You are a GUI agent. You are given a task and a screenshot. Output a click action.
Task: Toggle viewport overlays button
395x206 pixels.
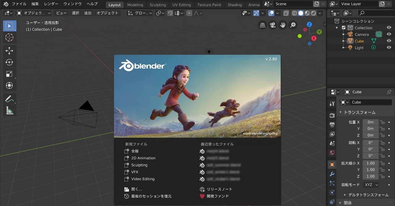(271, 13)
